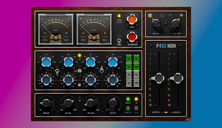Enable the Ratio B button
222x128 pixels.
[x=128, y=108]
